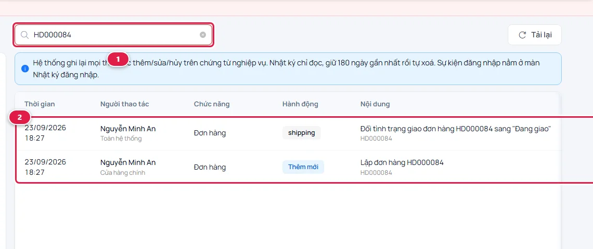Click the timestamp in the shipping row
The image size is (593, 249).
pyautogui.click(x=45, y=133)
